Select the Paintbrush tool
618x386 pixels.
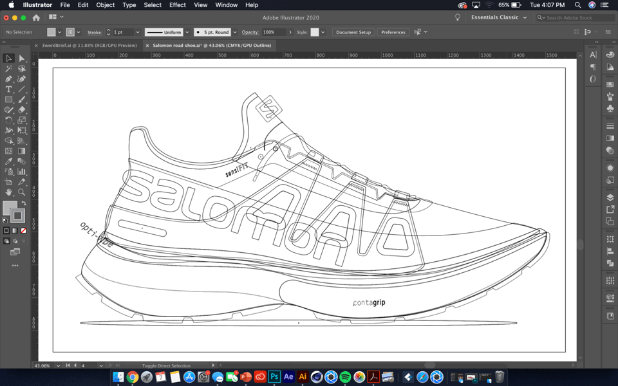point(22,99)
